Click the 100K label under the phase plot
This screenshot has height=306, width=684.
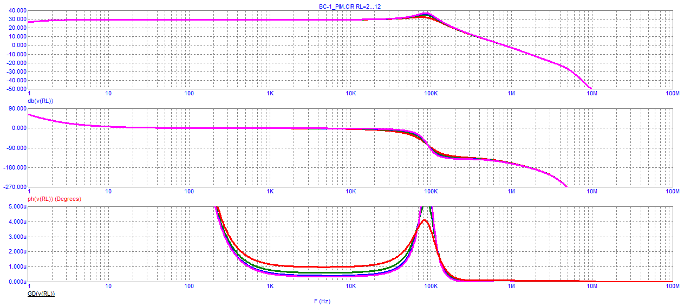pos(431,192)
